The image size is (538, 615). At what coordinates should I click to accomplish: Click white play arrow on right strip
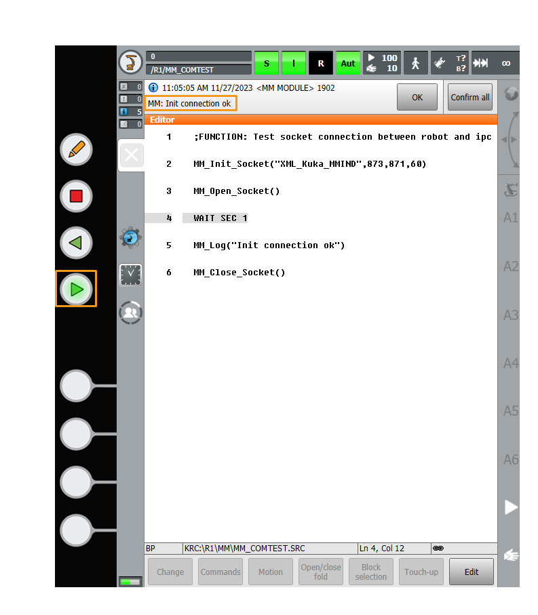(x=511, y=507)
